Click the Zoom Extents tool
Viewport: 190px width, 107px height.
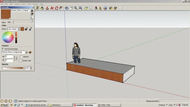80,8
